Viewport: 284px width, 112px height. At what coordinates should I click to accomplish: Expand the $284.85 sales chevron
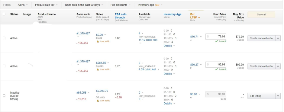[108, 63]
